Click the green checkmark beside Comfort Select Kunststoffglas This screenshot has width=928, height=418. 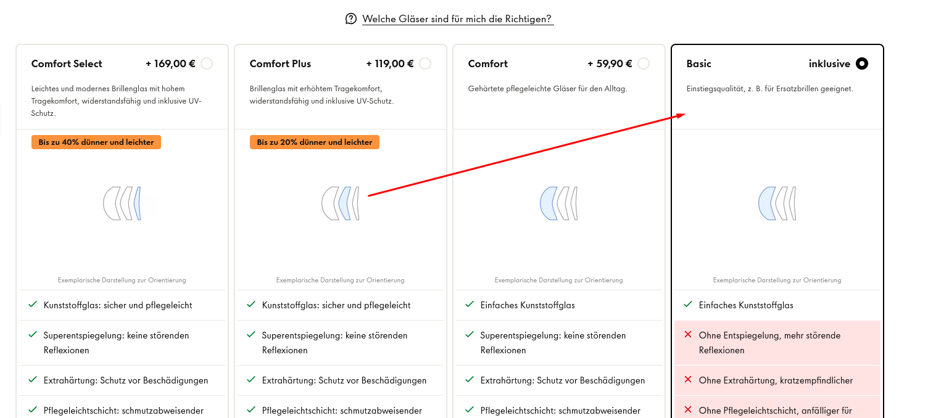pyautogui.click(x=33, y=305)
